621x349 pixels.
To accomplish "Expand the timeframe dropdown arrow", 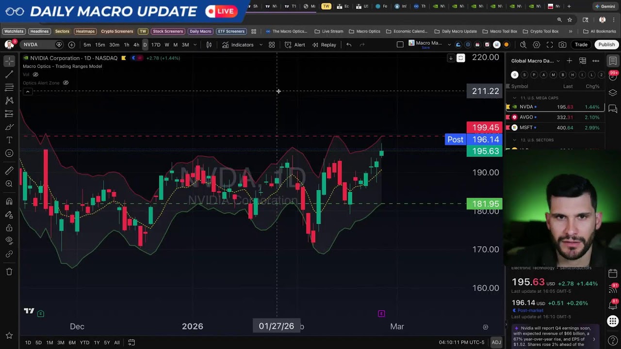I will click(x=195, y=45).
